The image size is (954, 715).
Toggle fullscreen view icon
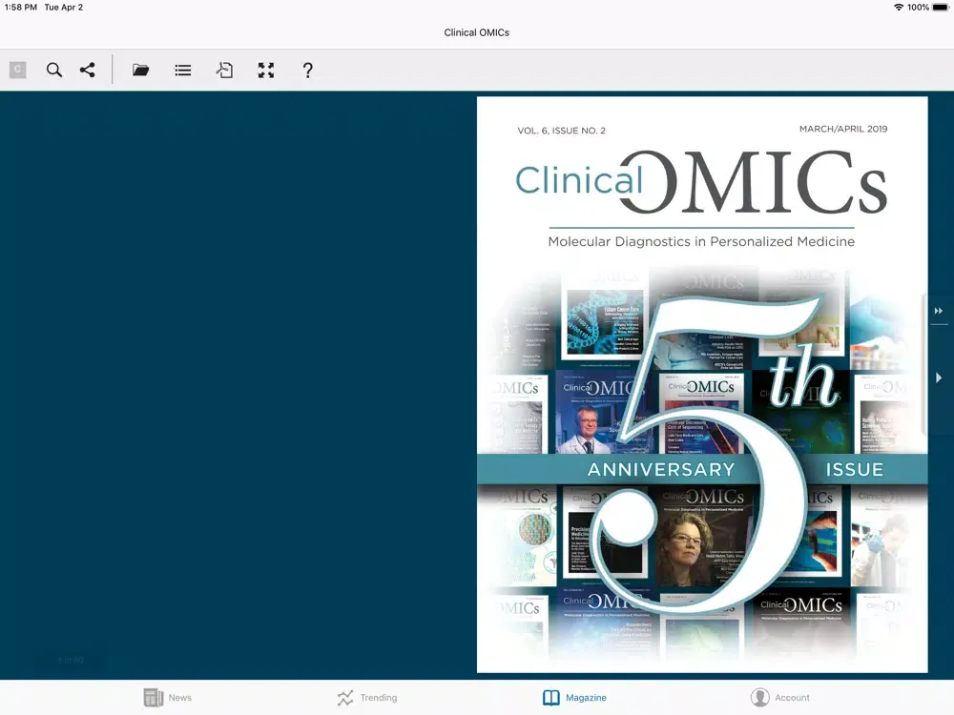click(266, 70)
